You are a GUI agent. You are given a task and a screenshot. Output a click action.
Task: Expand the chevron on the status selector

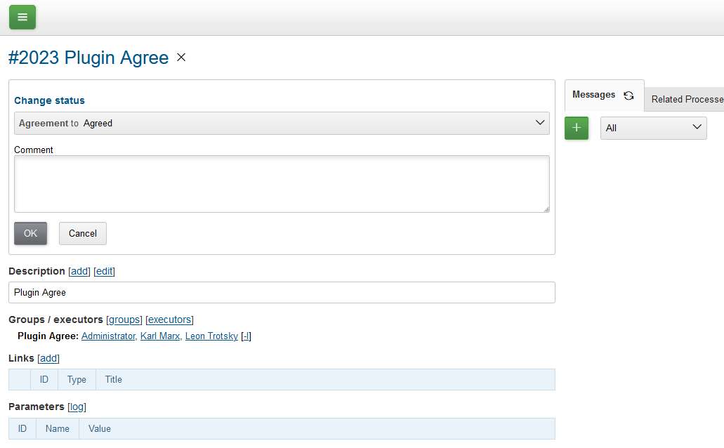540,123
